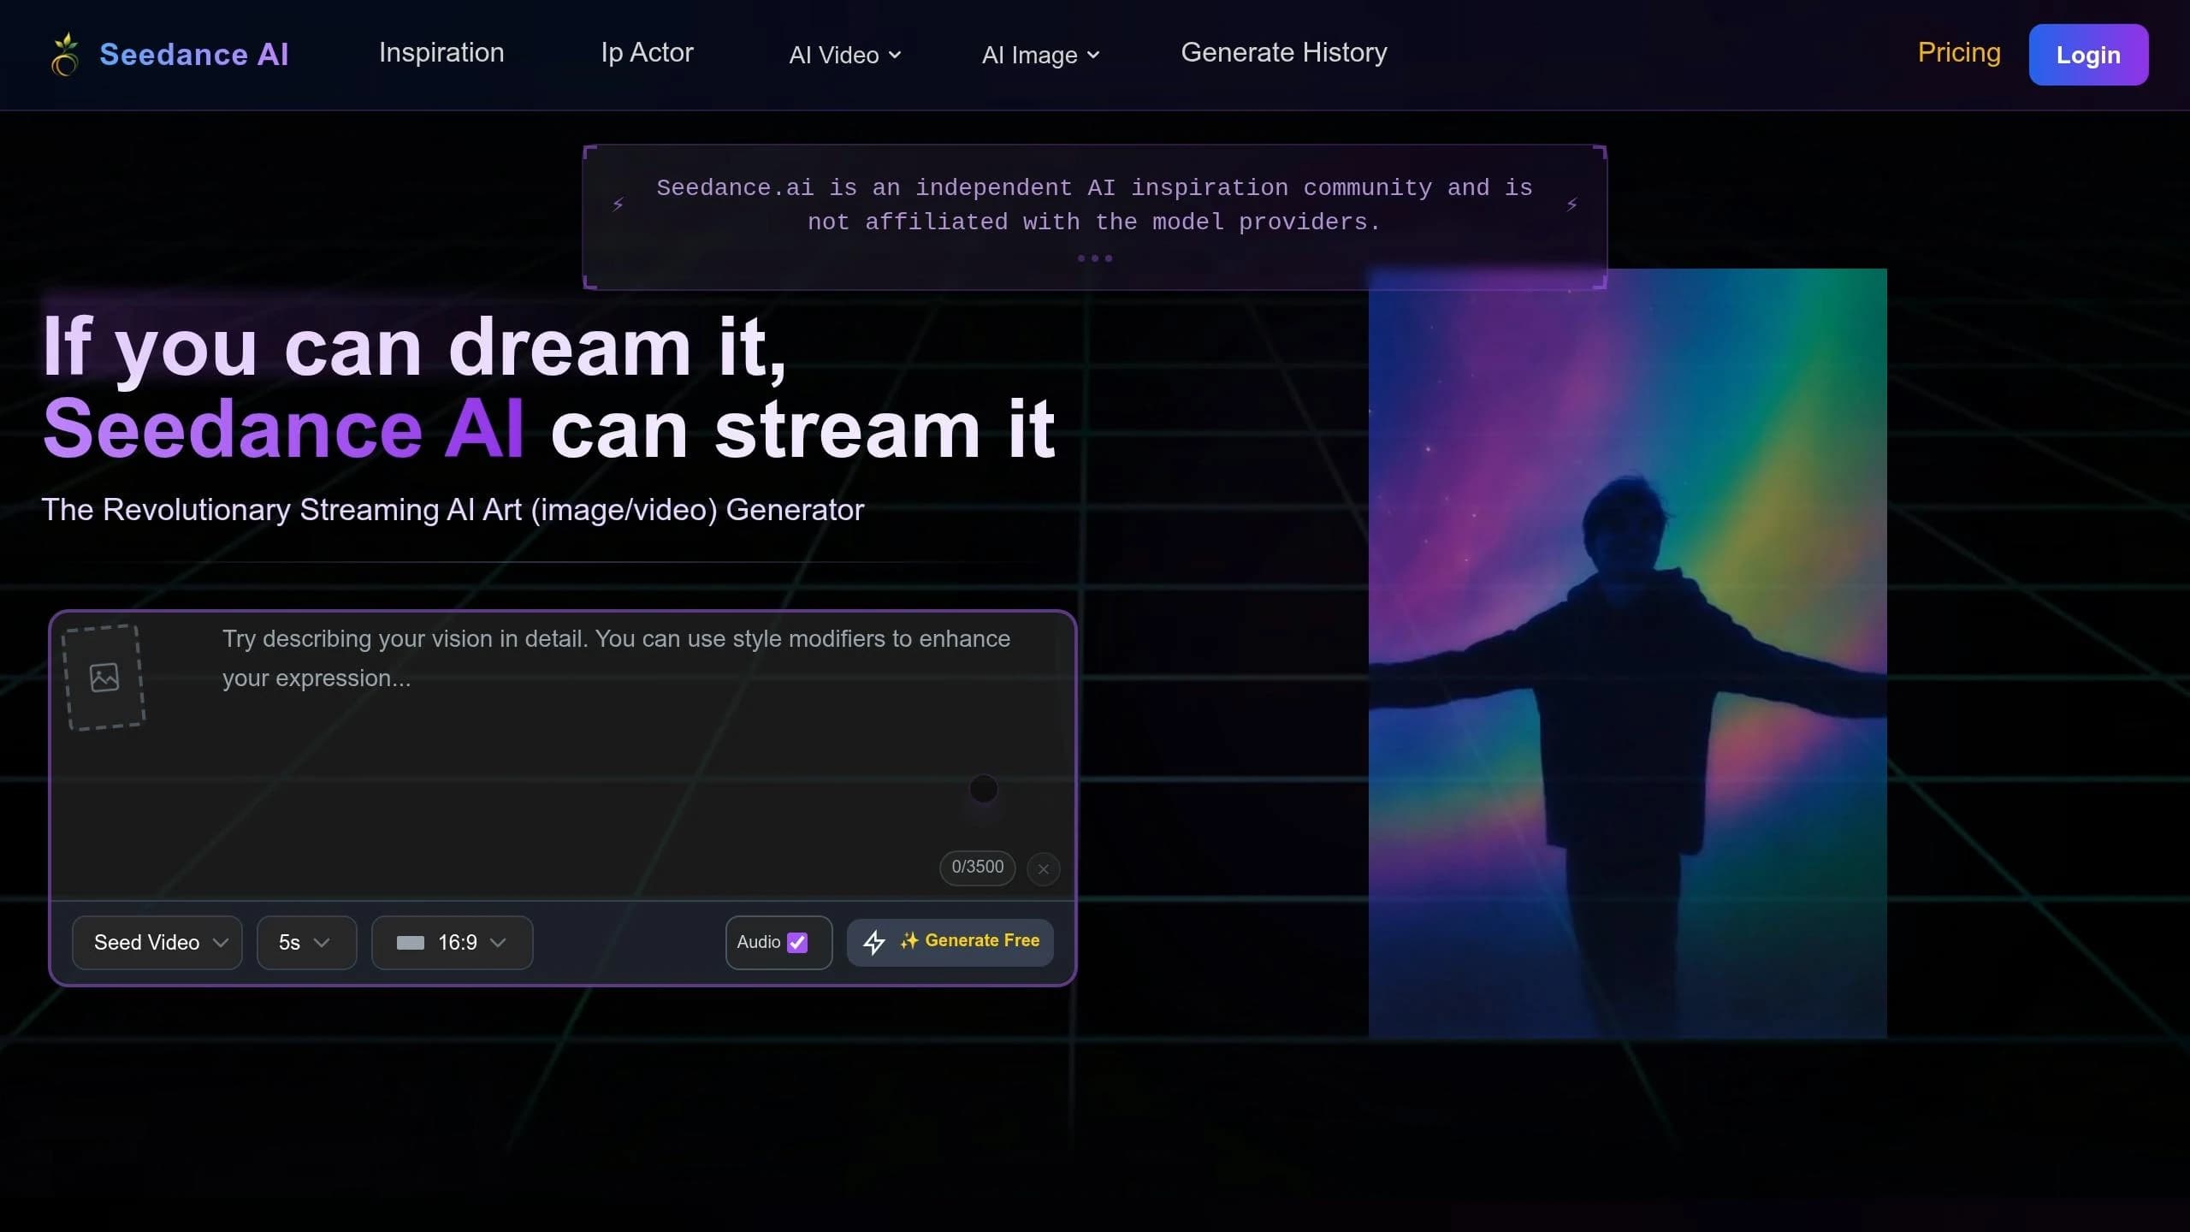Expand the 5s duration dropdown

click(306, 942)
